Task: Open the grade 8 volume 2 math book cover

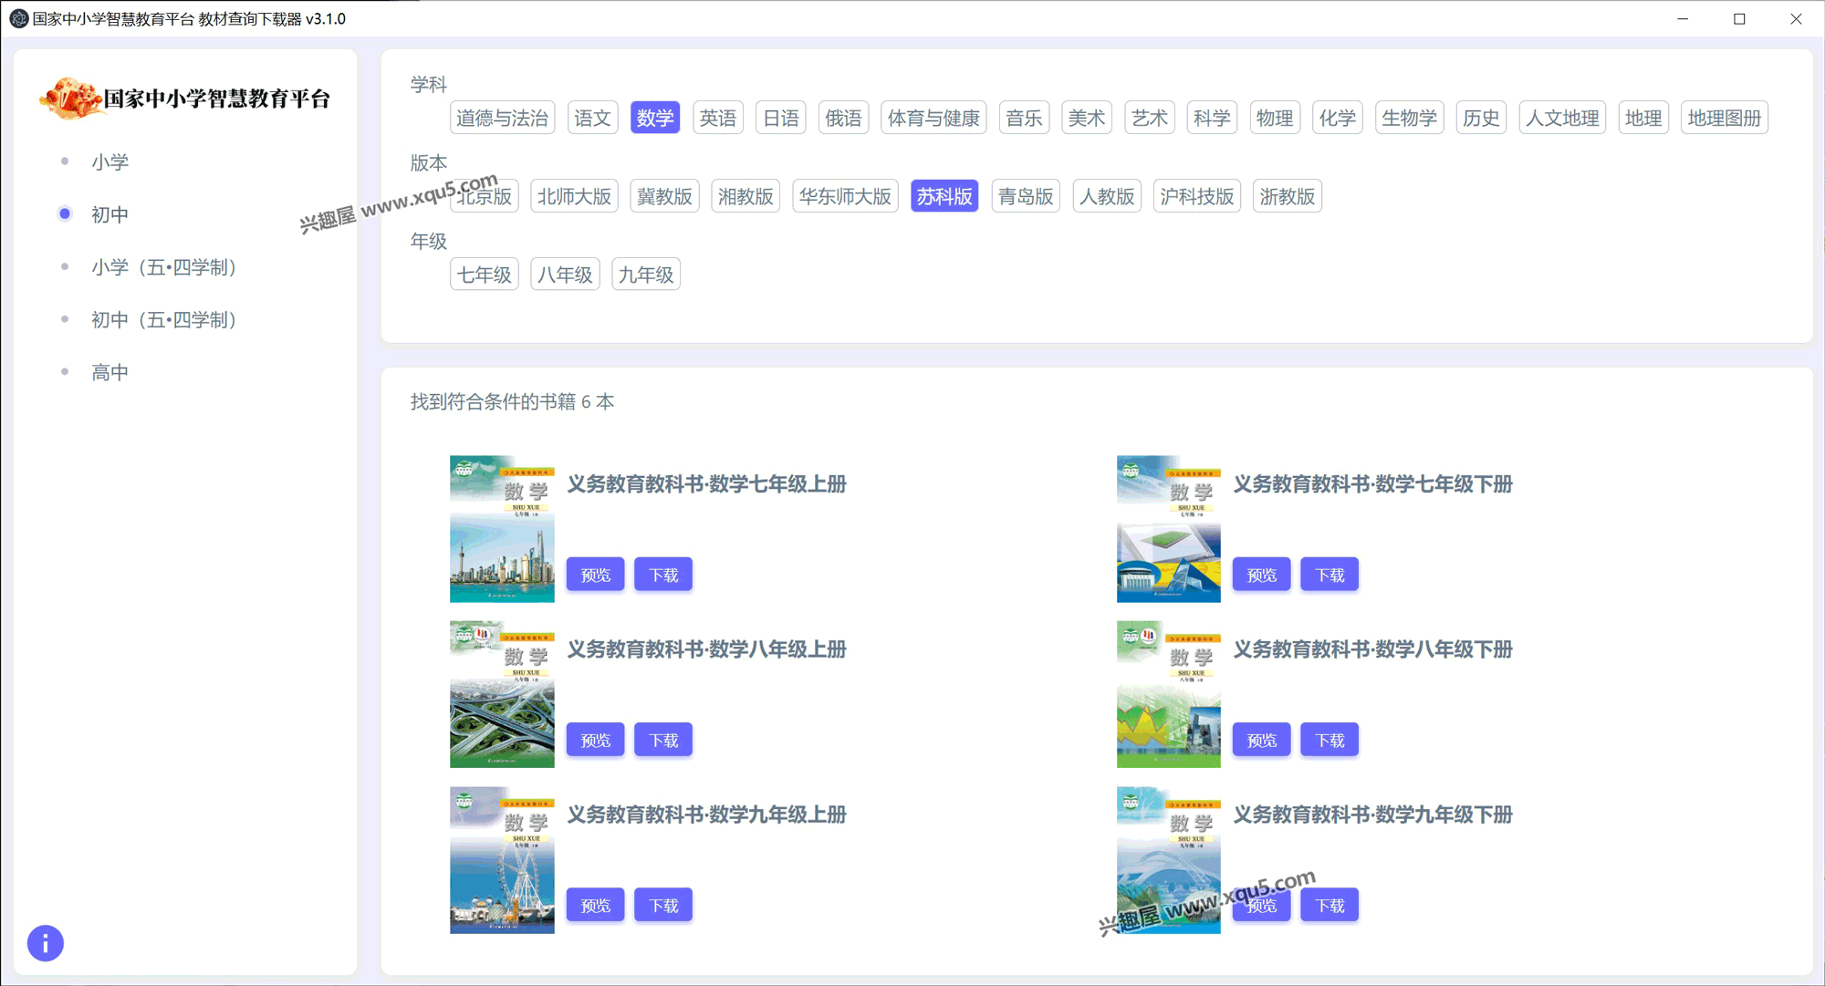Action: pyautogui.click(x=1168, y=694)
